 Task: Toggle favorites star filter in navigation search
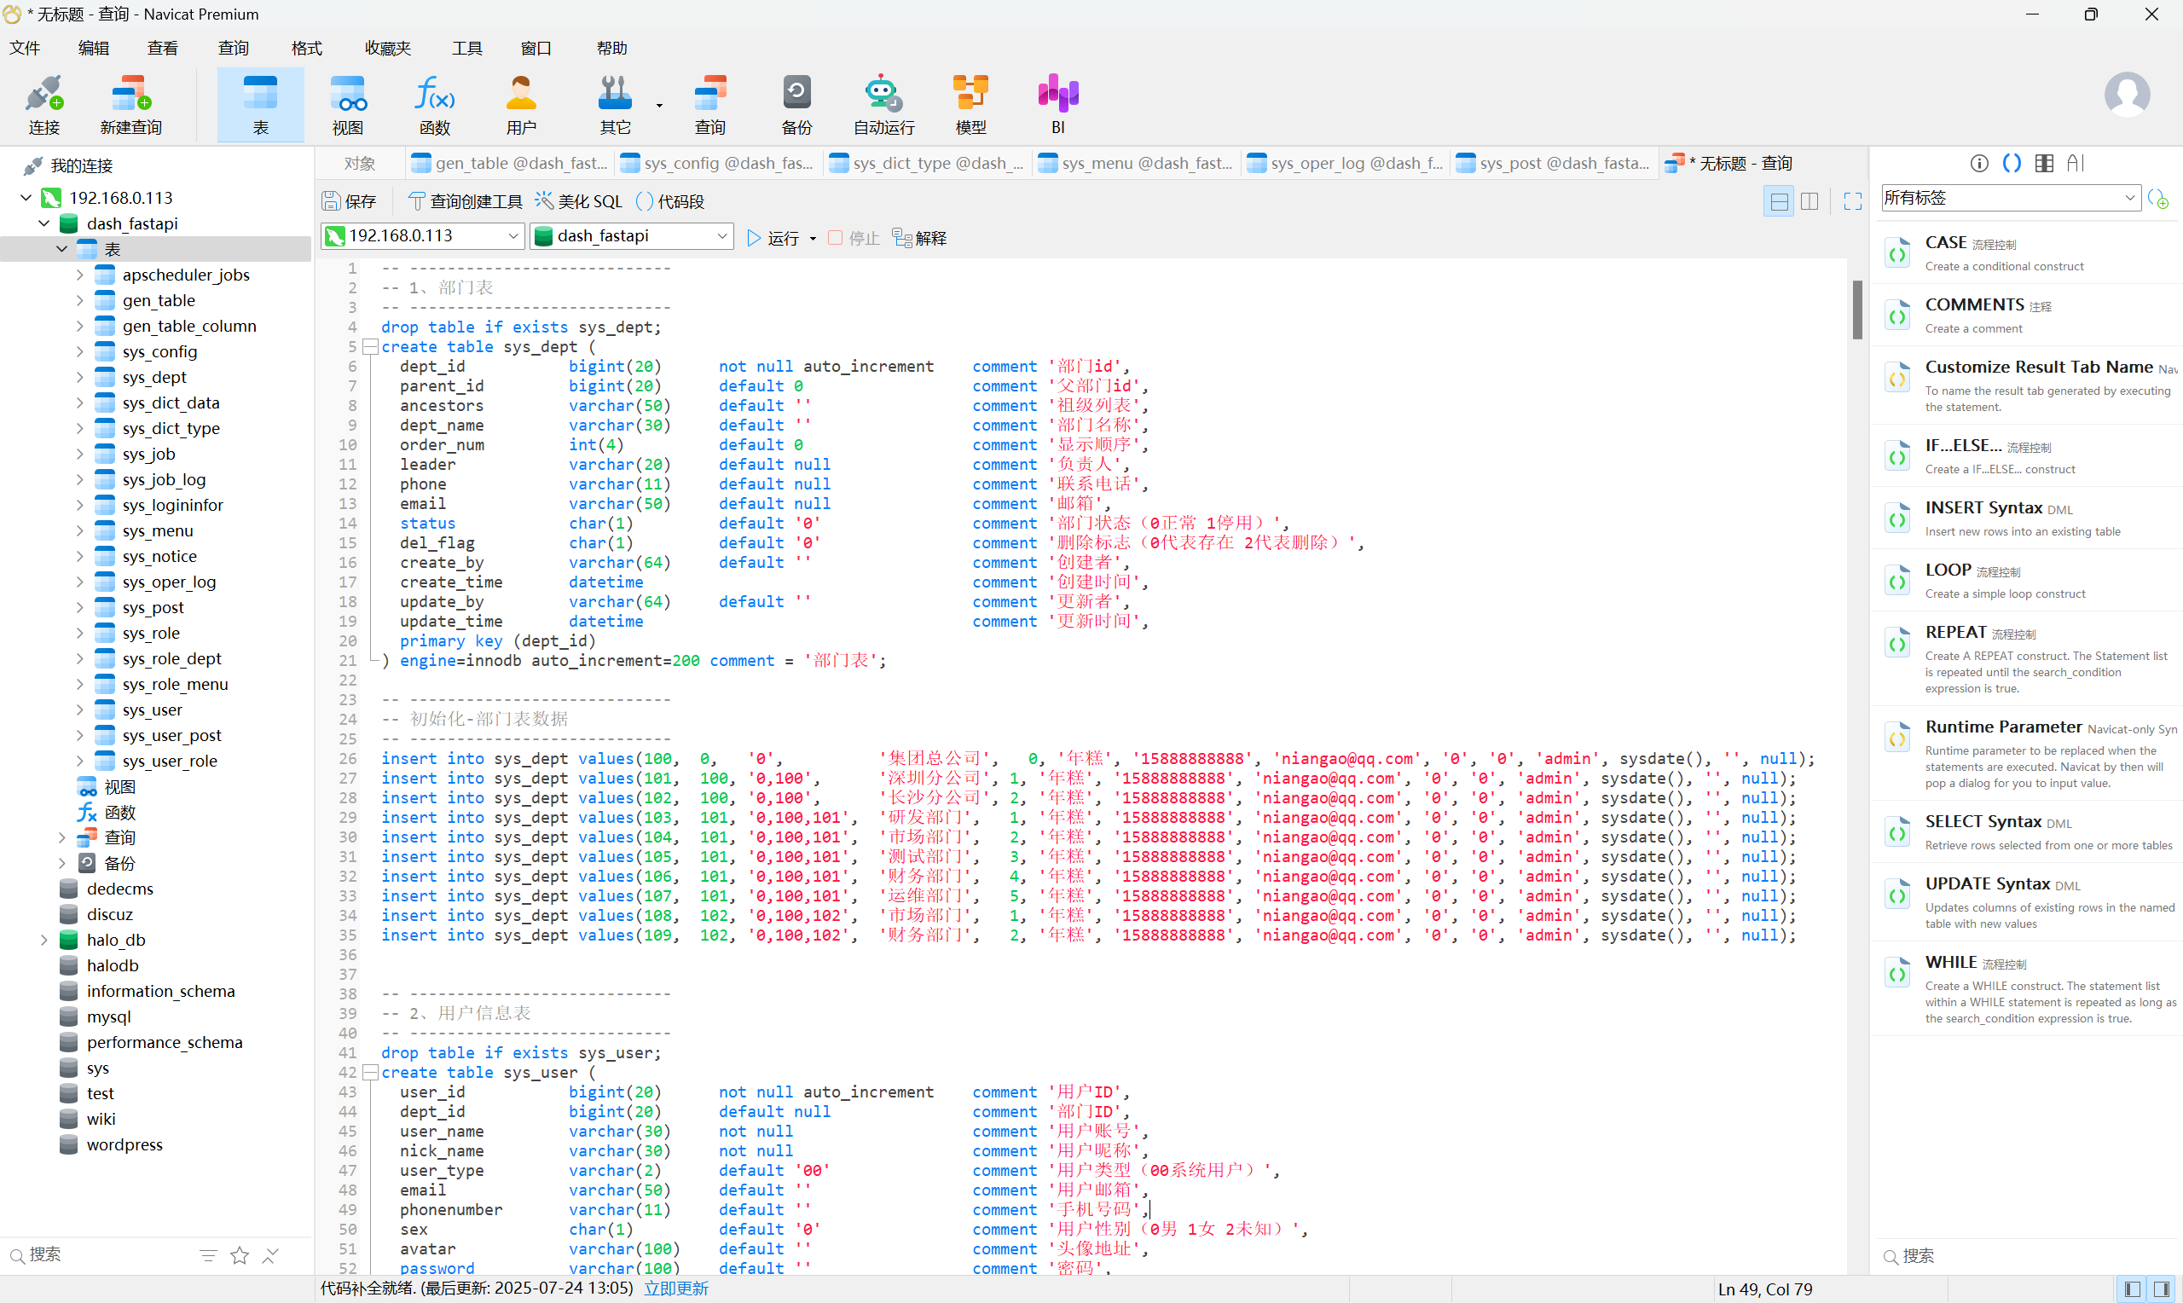[x=240, y=1255]
